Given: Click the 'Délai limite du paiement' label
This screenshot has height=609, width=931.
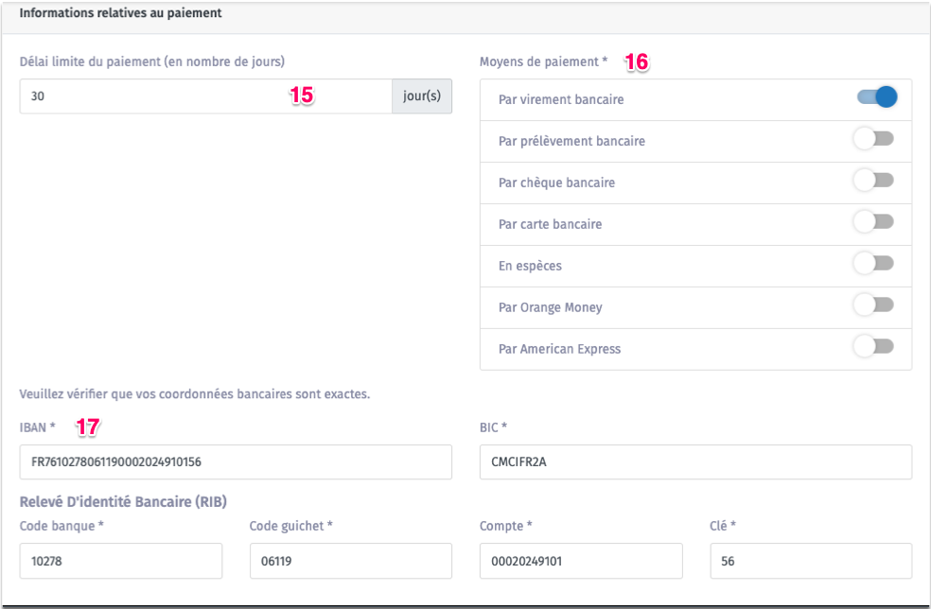Looking at the screenshot, I should (x=151, y=61).
